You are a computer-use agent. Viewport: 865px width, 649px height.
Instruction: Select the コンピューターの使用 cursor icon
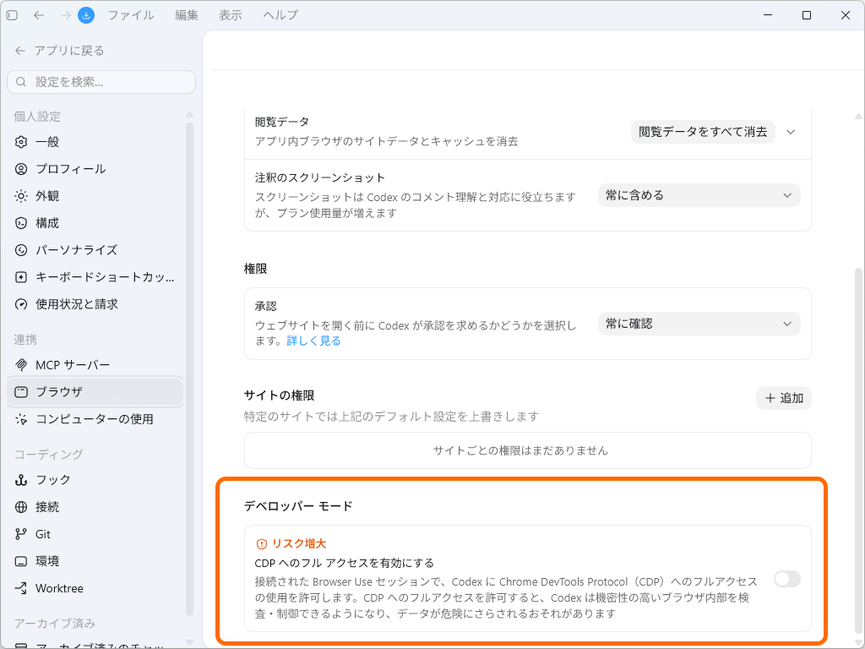point(21,419)
